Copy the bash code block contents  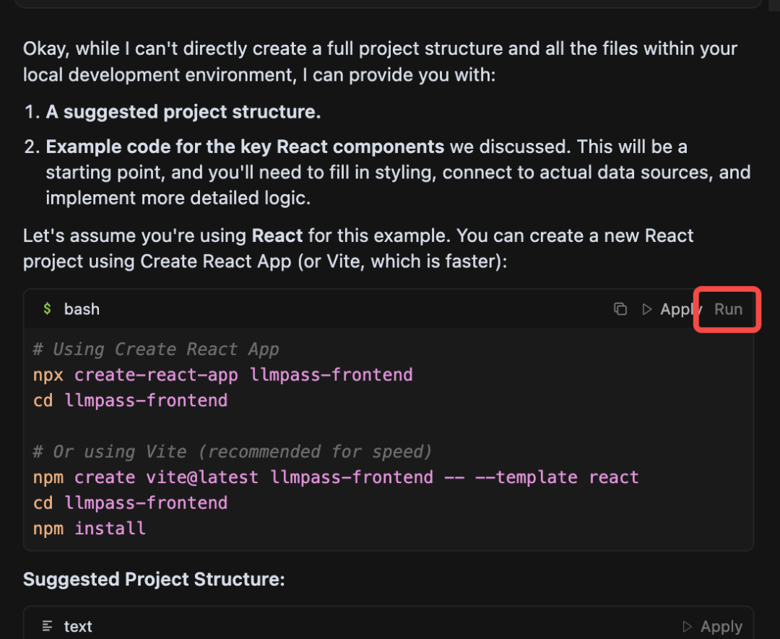click(620, 309)
